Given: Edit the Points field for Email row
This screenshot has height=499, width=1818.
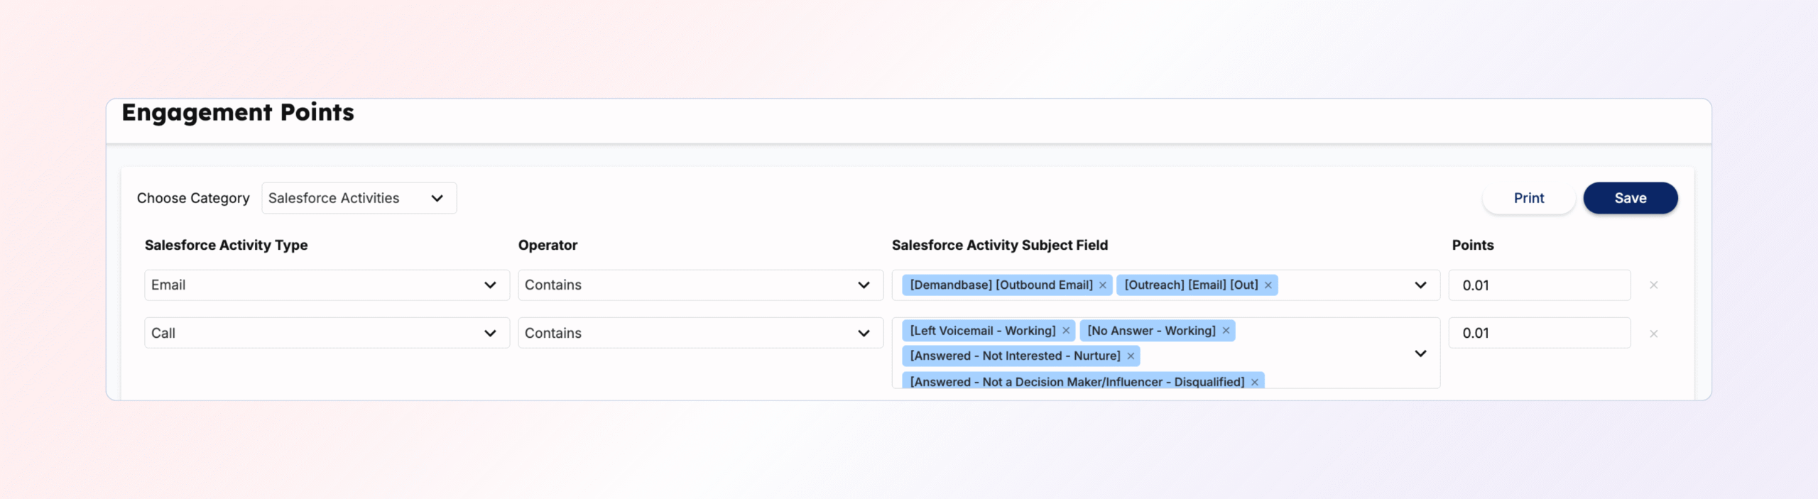Looking at the screenshot, I should [1539, 285].
